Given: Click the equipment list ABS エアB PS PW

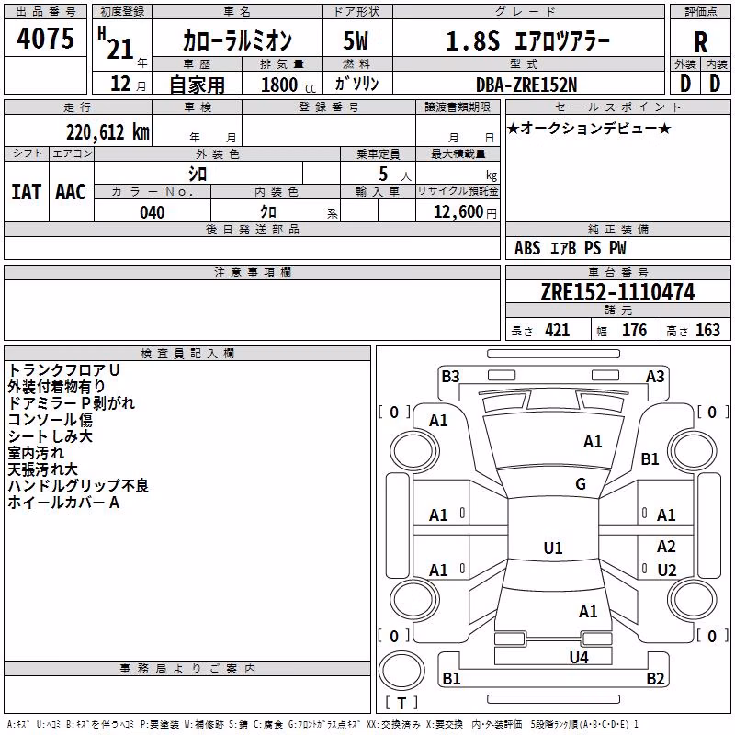Looking at the screenshot, I should 570,248.
